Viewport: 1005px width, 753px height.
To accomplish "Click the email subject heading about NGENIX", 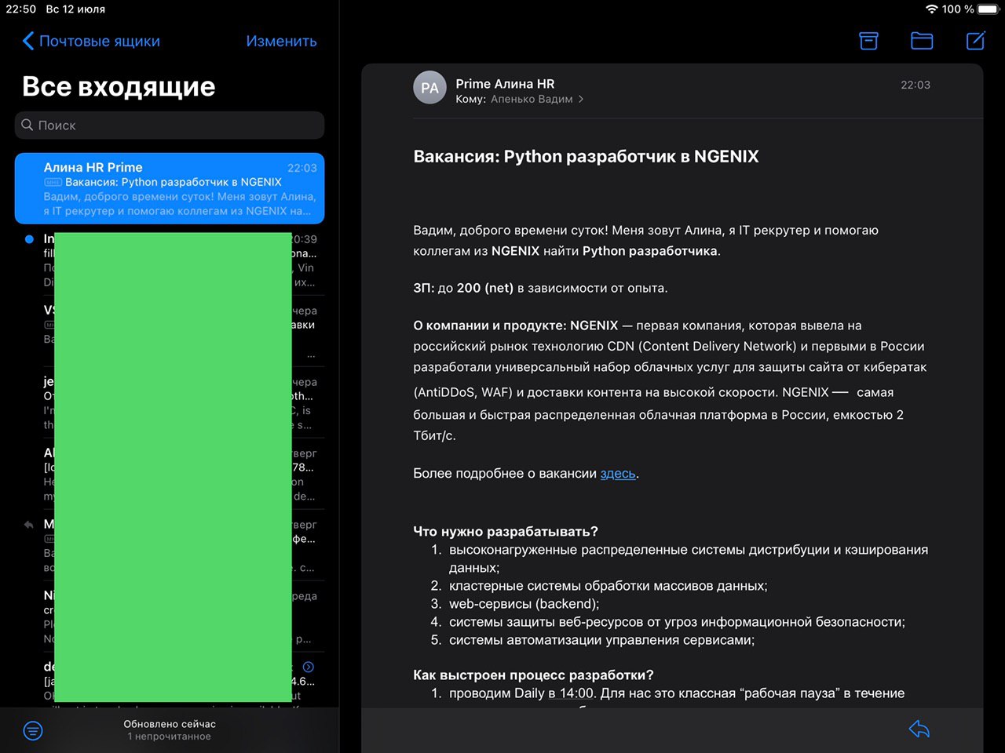I will click(x=586, y=156).
